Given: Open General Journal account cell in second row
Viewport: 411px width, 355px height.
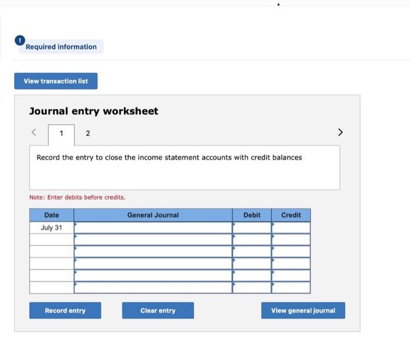Looking at the screenshot, I should click(x=153, y=240).
